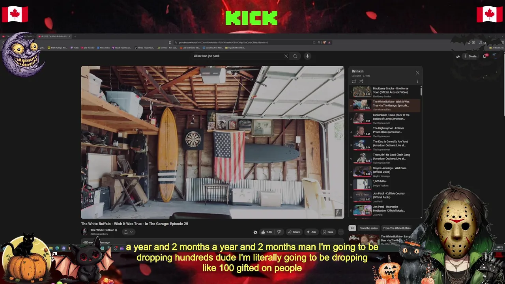Play 1,000 Miles by Dwight Yoakam

385,184
